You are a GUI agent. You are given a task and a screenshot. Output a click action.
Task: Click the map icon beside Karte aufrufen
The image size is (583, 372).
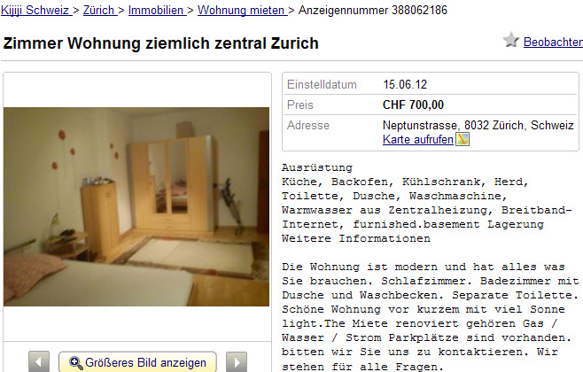coord(463,139)
